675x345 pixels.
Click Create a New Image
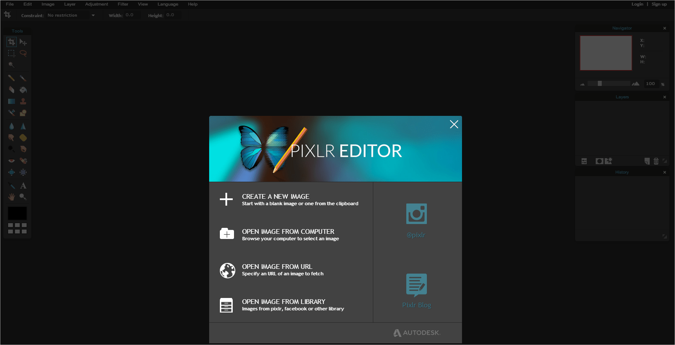click(x=276, y=199)
